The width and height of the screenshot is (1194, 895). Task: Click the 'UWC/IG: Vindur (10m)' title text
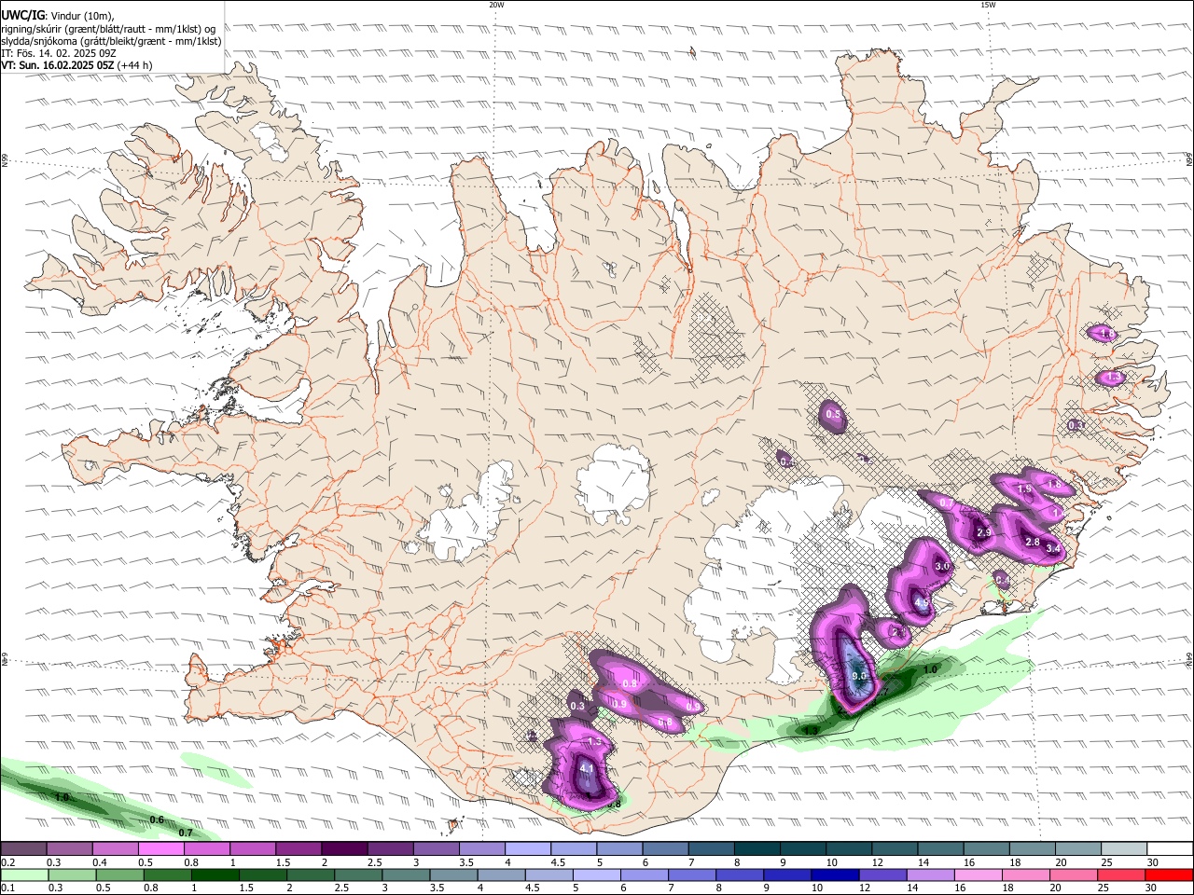click(57, 15)
